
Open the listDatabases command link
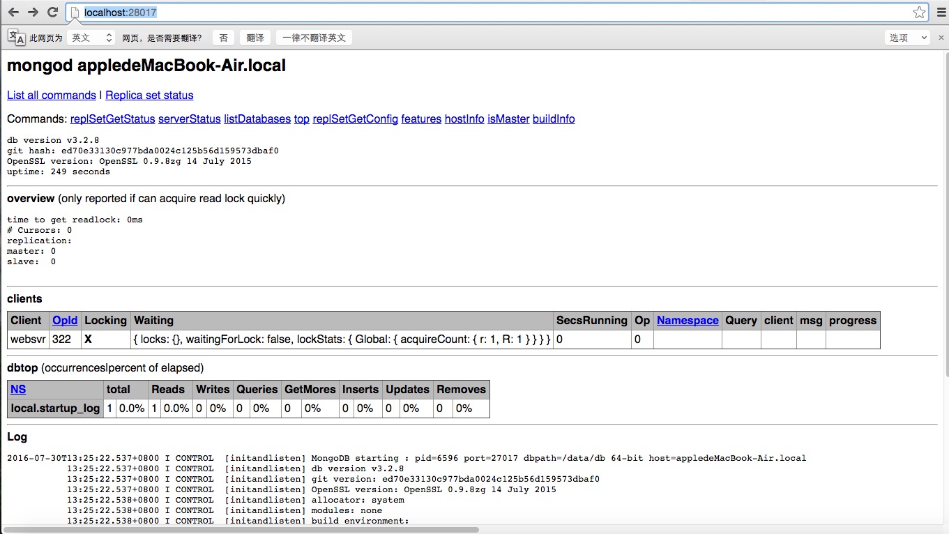(257, 119)
